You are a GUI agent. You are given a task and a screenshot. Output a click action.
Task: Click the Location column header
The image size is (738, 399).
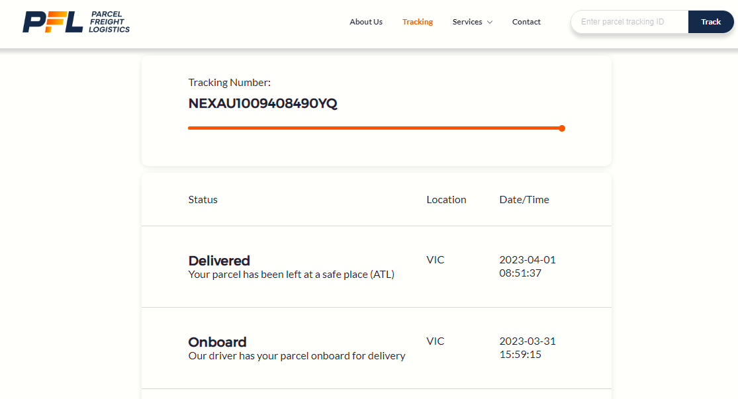tap(446, 200)
